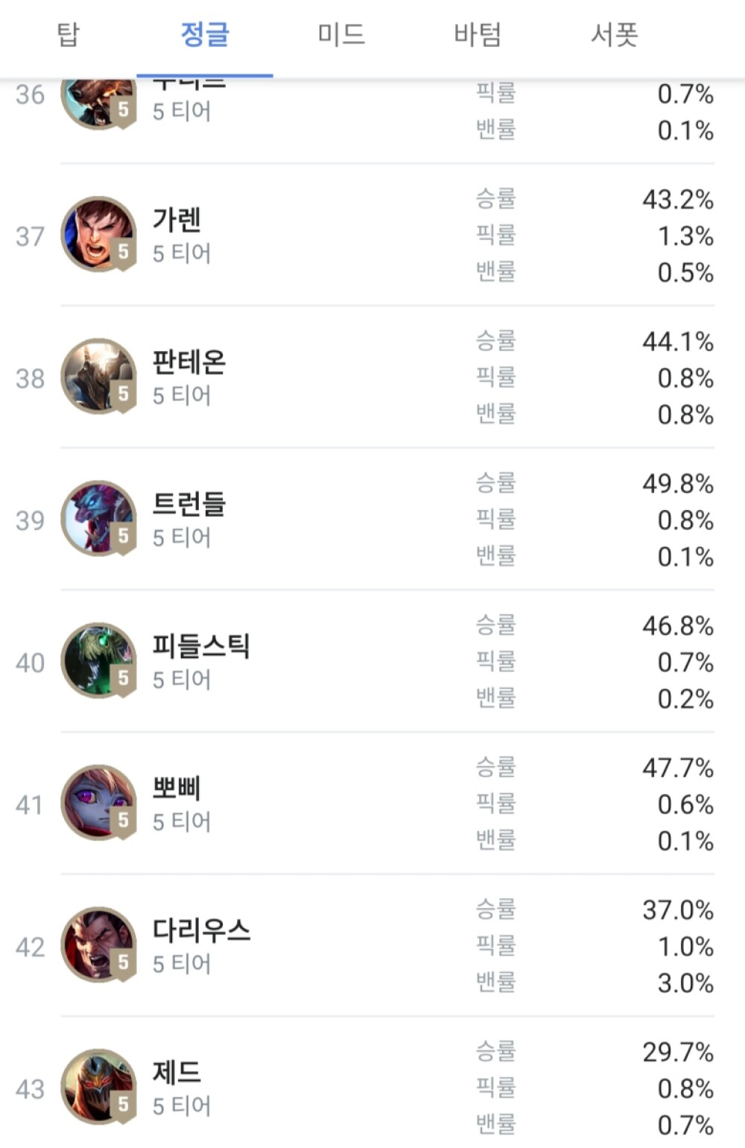The image size is (745, 1148).
Task: Switch to the 탑 tab
Action: (x=68, y=35)
